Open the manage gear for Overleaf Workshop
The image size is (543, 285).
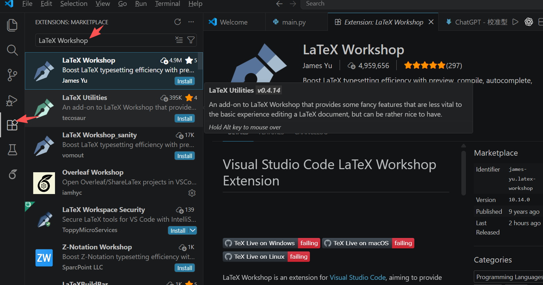click(192, 193)
